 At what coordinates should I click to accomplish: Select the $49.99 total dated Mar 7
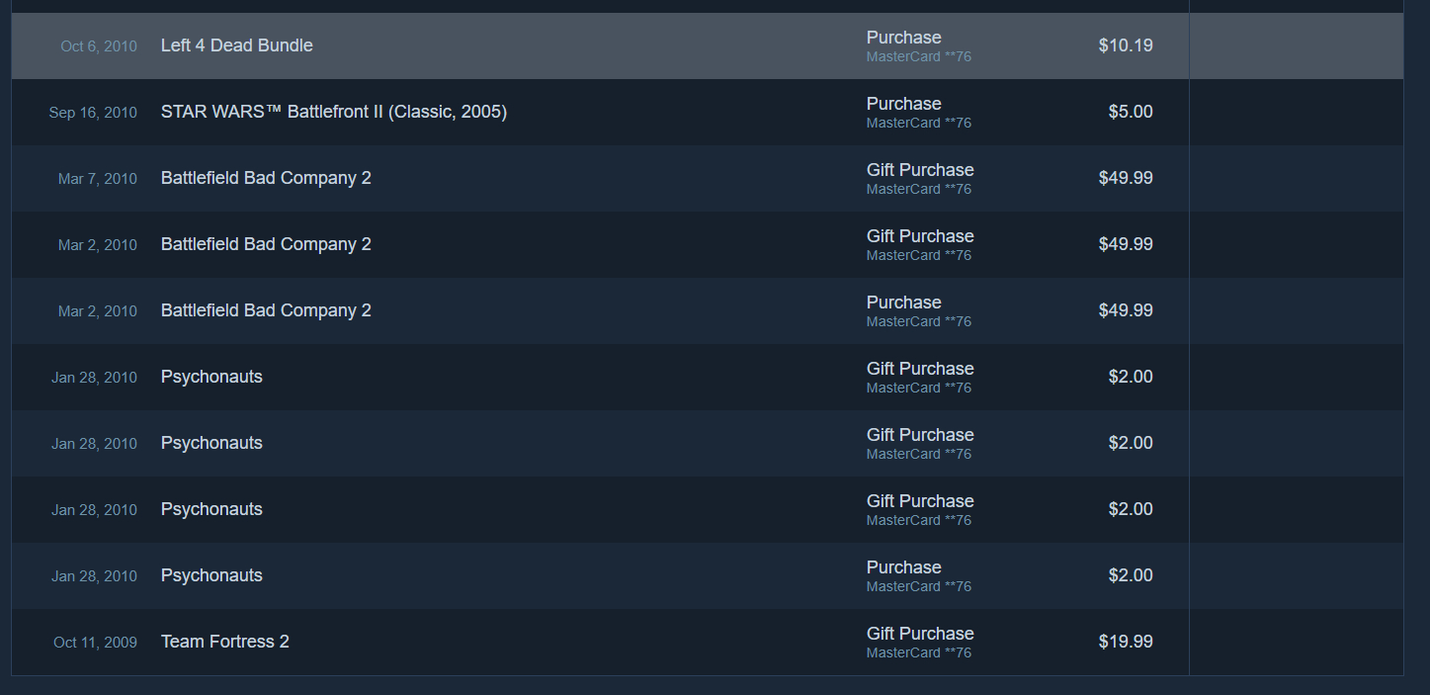1125,178
